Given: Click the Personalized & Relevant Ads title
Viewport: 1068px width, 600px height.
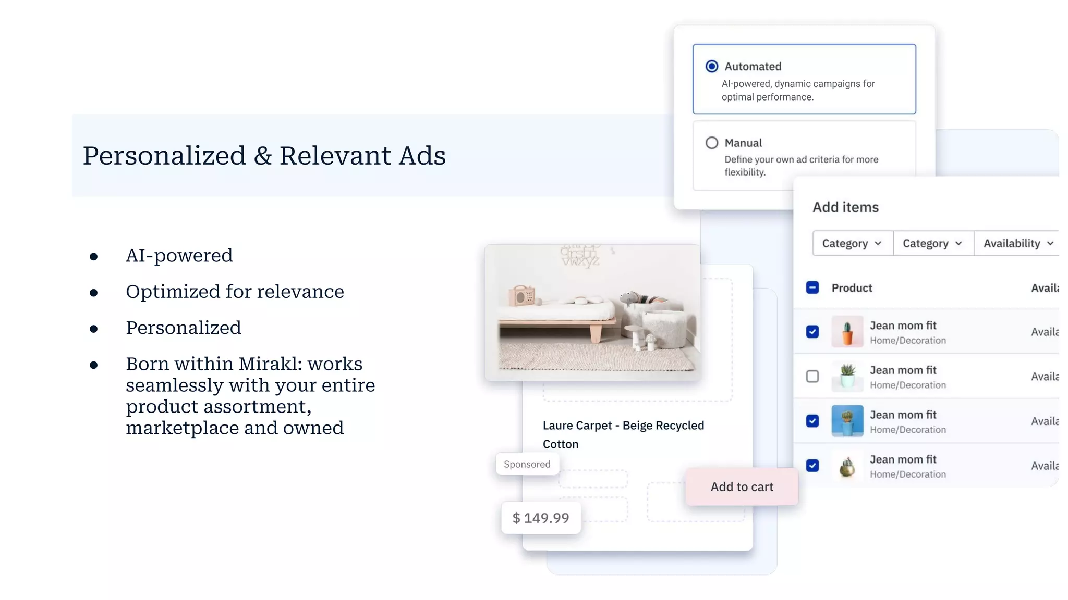Looking at the screenshot, I should pos(264,156).
